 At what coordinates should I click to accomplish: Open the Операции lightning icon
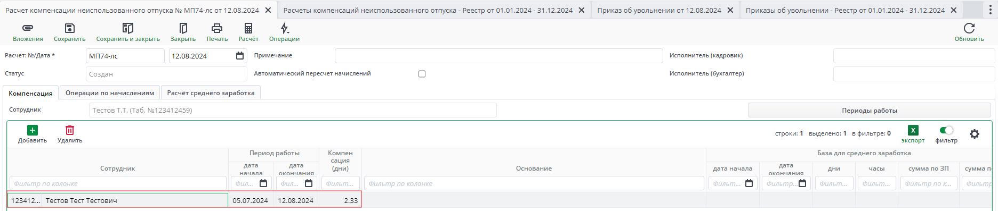pos(284,28)
